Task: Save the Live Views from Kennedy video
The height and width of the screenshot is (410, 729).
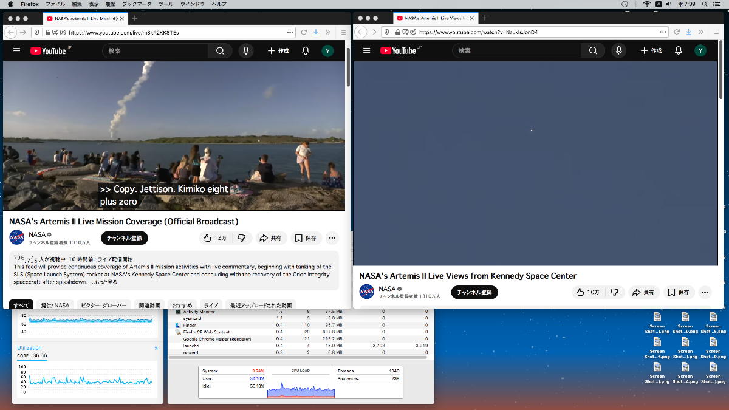Action: click(x=679, y=292)
